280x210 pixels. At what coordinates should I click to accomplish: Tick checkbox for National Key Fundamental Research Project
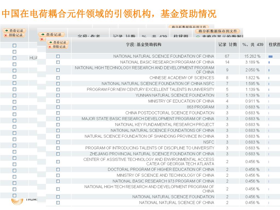(x=58, y=125)
